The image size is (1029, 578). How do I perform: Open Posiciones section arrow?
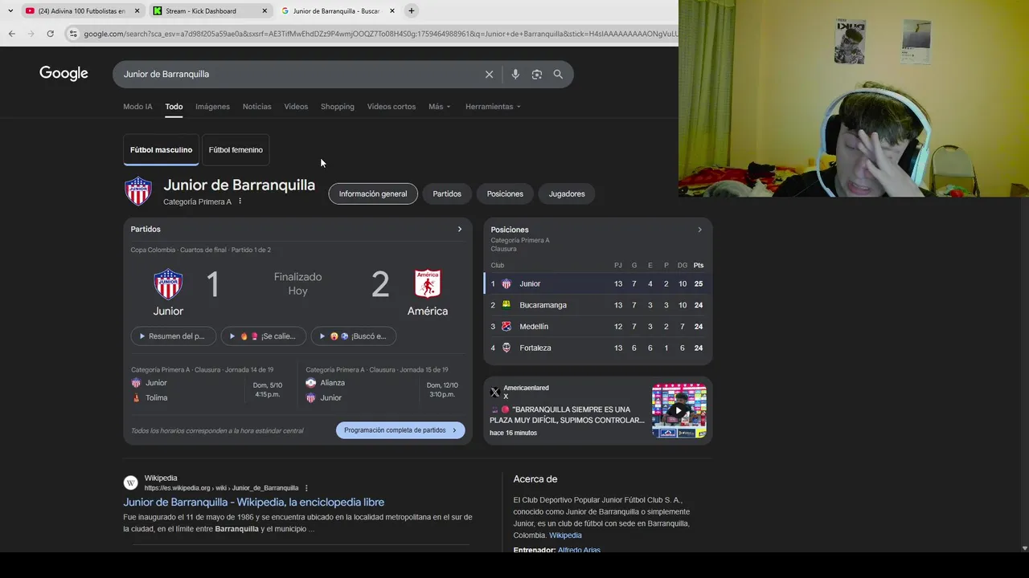pos(699,230)
